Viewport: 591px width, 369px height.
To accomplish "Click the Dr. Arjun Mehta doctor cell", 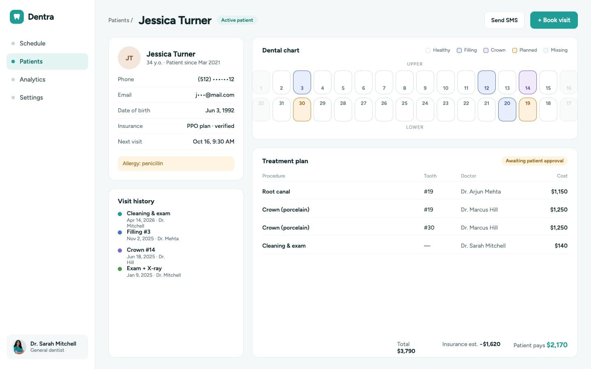I will (x=481, y=191).
